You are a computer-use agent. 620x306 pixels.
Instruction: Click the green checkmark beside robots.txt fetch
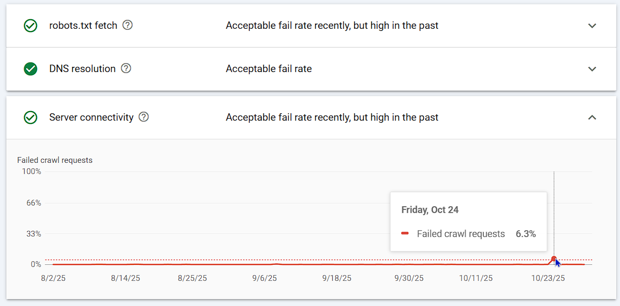coord(30,26)
